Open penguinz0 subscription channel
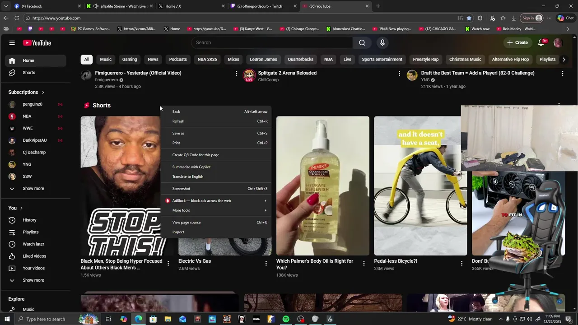The image size is (578, 325). click(35, 104)
